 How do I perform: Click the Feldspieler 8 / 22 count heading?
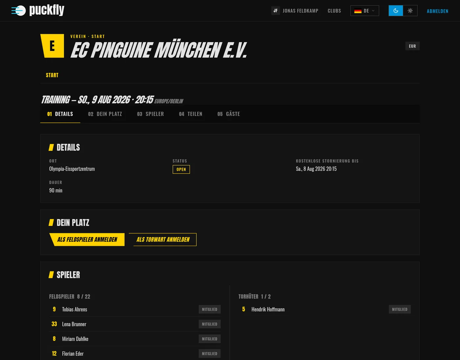[x=70, y=296]
